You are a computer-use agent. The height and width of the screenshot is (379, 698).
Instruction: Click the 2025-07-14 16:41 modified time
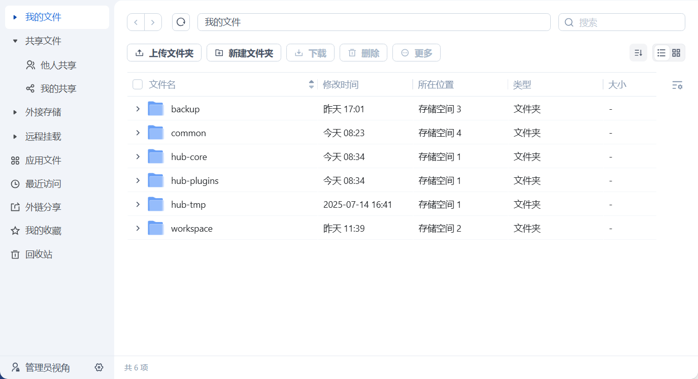(357, 204)
